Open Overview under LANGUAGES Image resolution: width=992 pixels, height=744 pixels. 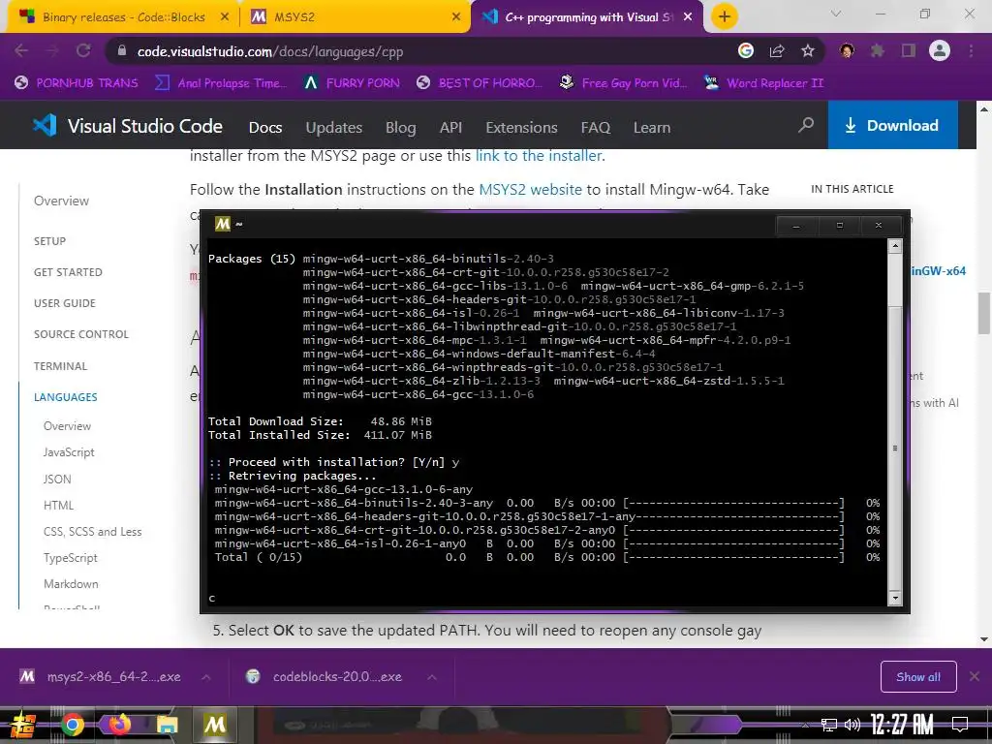pos(67,426)
